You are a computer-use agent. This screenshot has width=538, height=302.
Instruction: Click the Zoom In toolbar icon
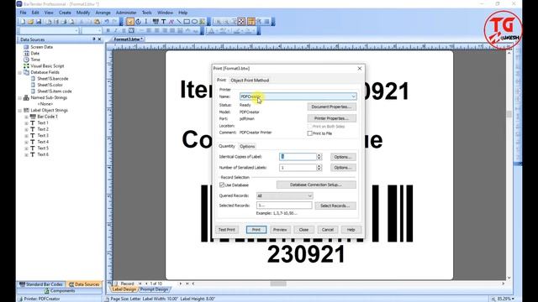[218, 22]
